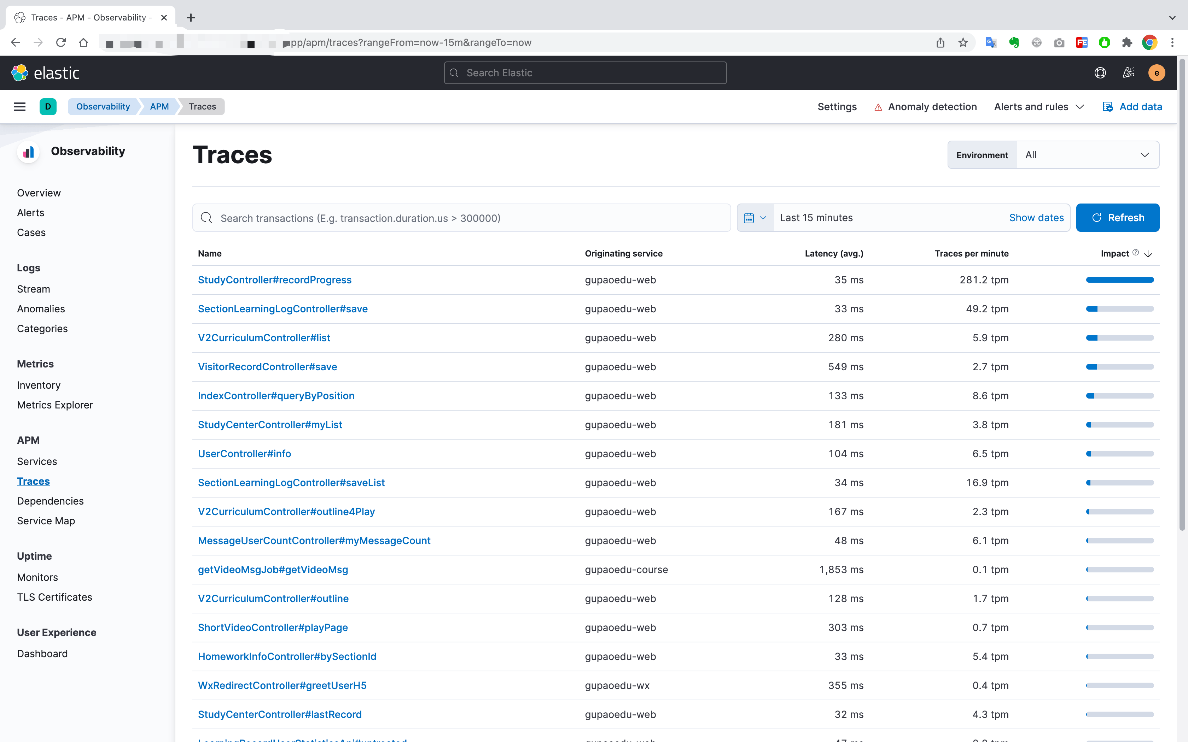The width and height of the screenshot is (1188, 742).
Task: Click the browser reload icon
Action: 61,43
